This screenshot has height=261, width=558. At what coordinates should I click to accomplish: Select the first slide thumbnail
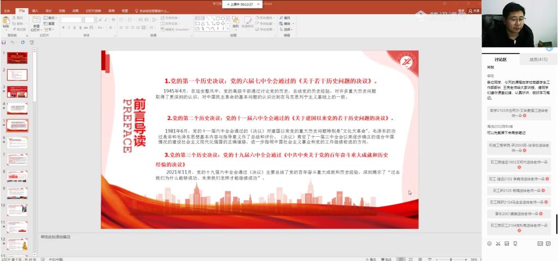tap(17, 58)
